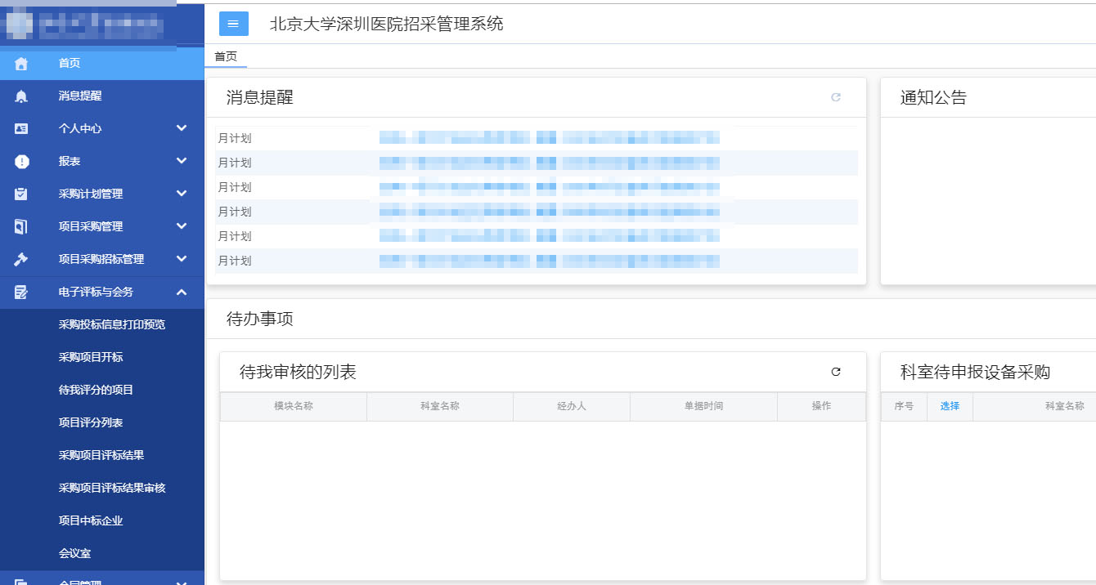The image size is (1096, 585).
Task: Click the bell icon for 消息提醒
Action: (21, 96)
